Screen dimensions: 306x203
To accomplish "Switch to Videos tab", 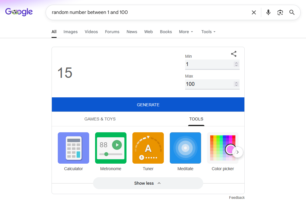I will (x=91, y=32).
